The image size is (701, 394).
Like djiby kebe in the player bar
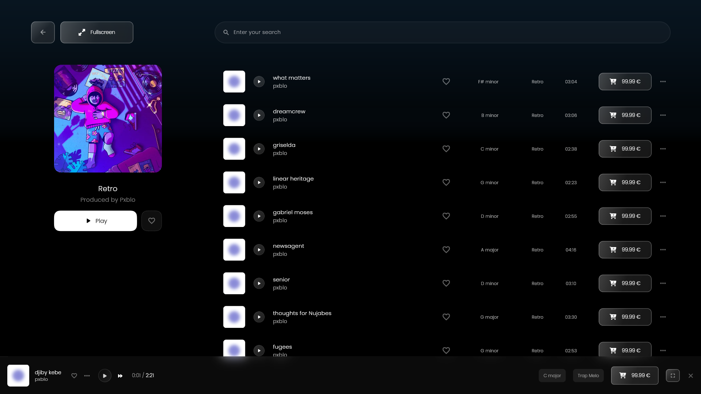[74, 375]
